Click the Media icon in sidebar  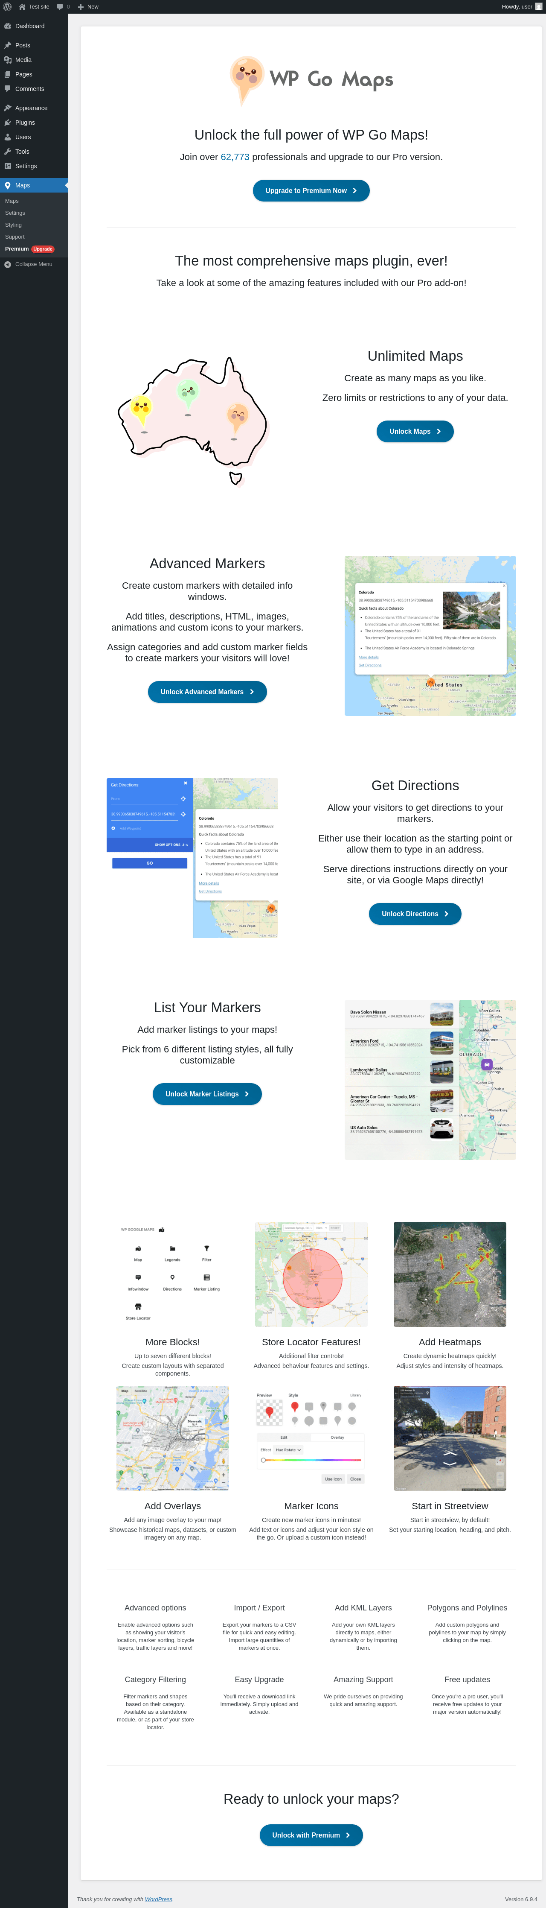7,60
